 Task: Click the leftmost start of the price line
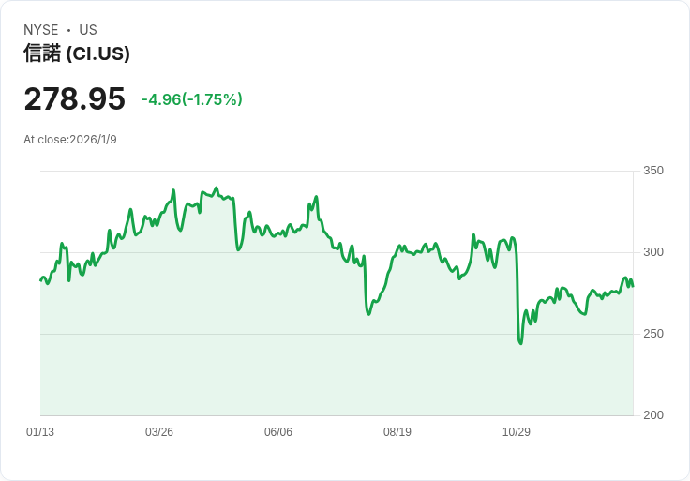[x=40, y=280]
